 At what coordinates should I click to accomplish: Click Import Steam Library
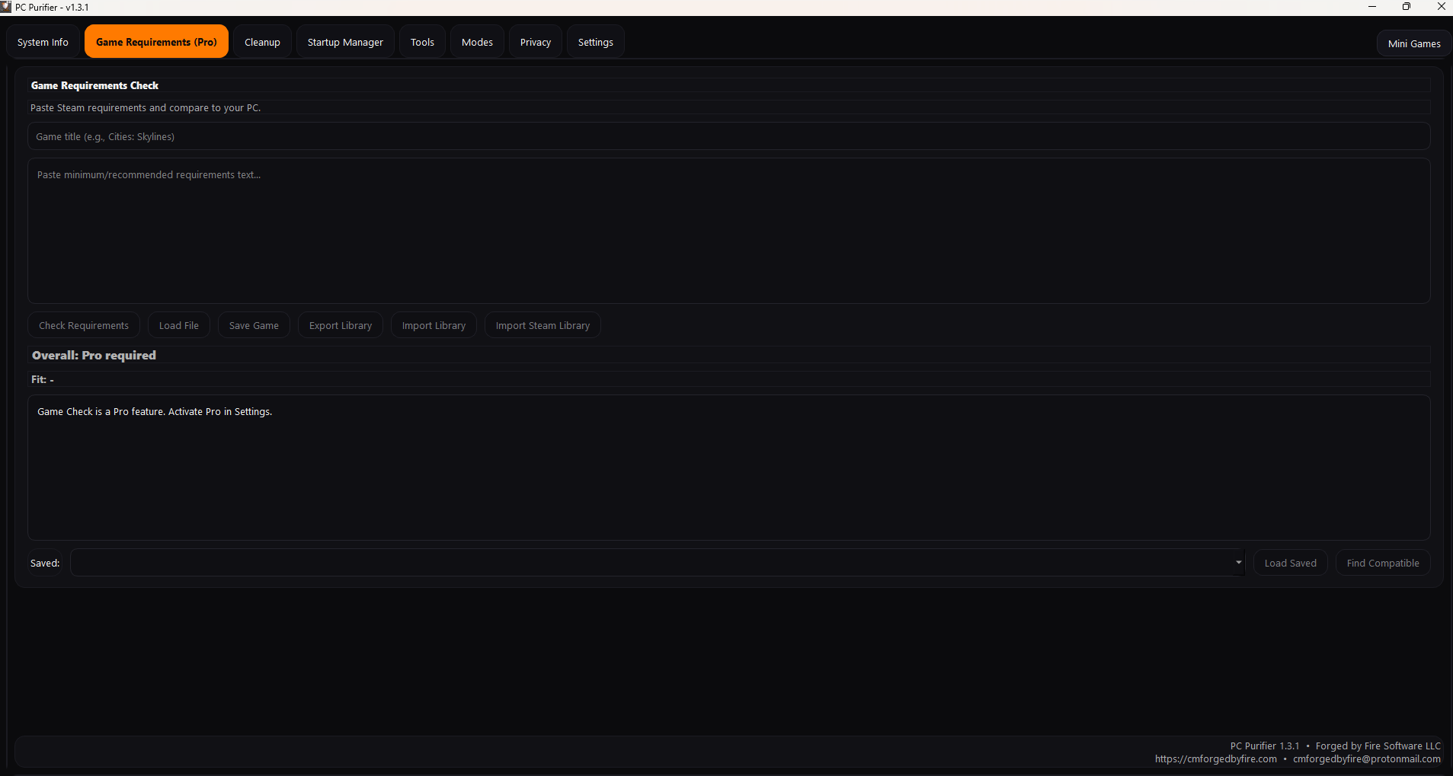point(542,324)
